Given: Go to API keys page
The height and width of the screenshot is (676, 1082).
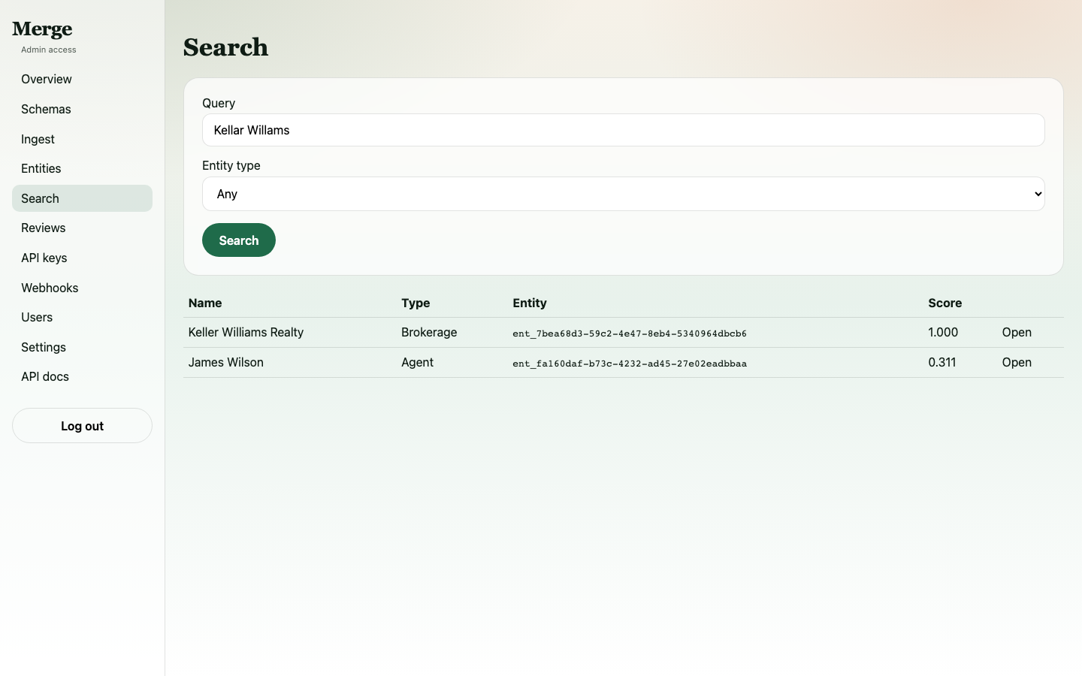Looking at the screenshot, I should [82, 258].
